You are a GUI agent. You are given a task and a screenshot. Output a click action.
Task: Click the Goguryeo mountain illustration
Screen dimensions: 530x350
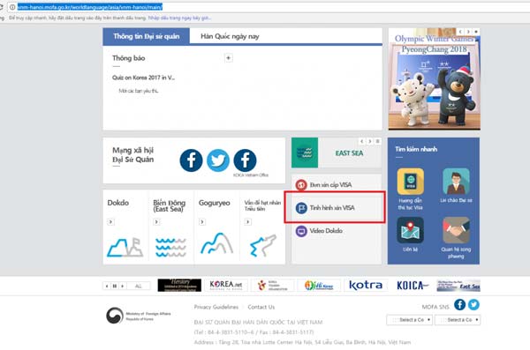pyautogui.click(x=216, y=243)
